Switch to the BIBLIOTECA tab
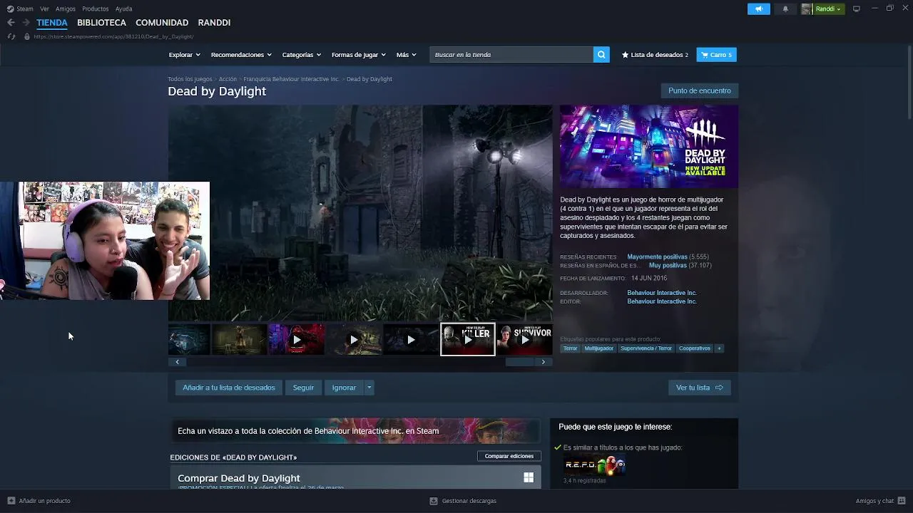 [x=101, y=23]
